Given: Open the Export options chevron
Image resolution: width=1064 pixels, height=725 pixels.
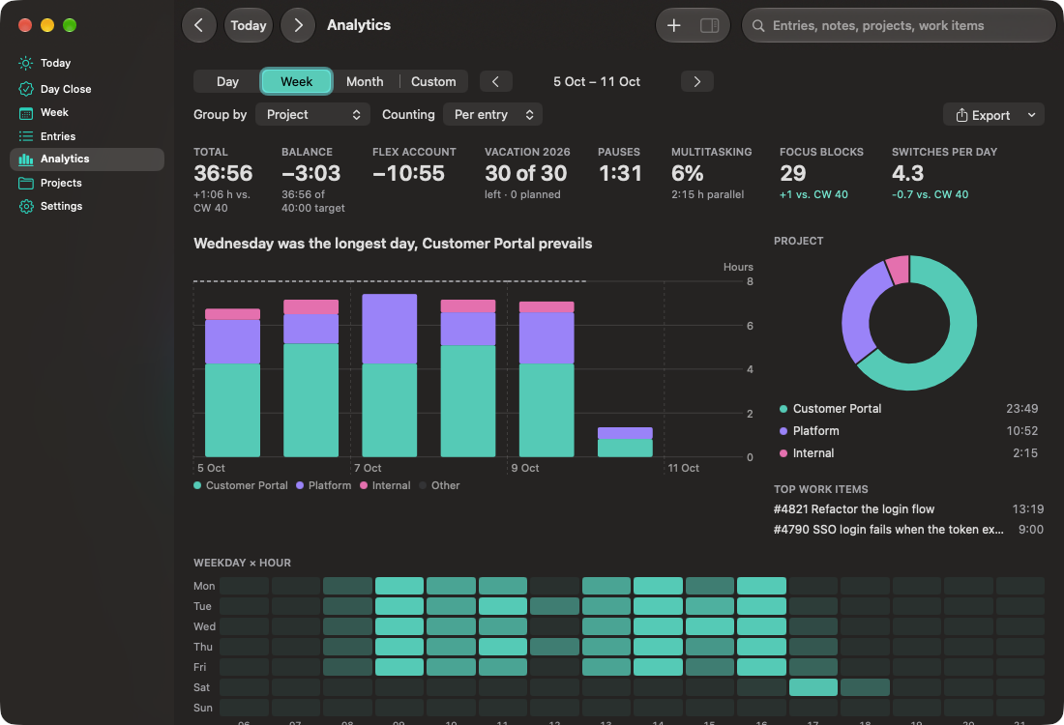Looking at the screenshot, I should [1031, 115].
